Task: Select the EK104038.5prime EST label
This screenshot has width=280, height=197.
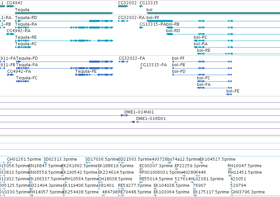Action: coord(171,186)
